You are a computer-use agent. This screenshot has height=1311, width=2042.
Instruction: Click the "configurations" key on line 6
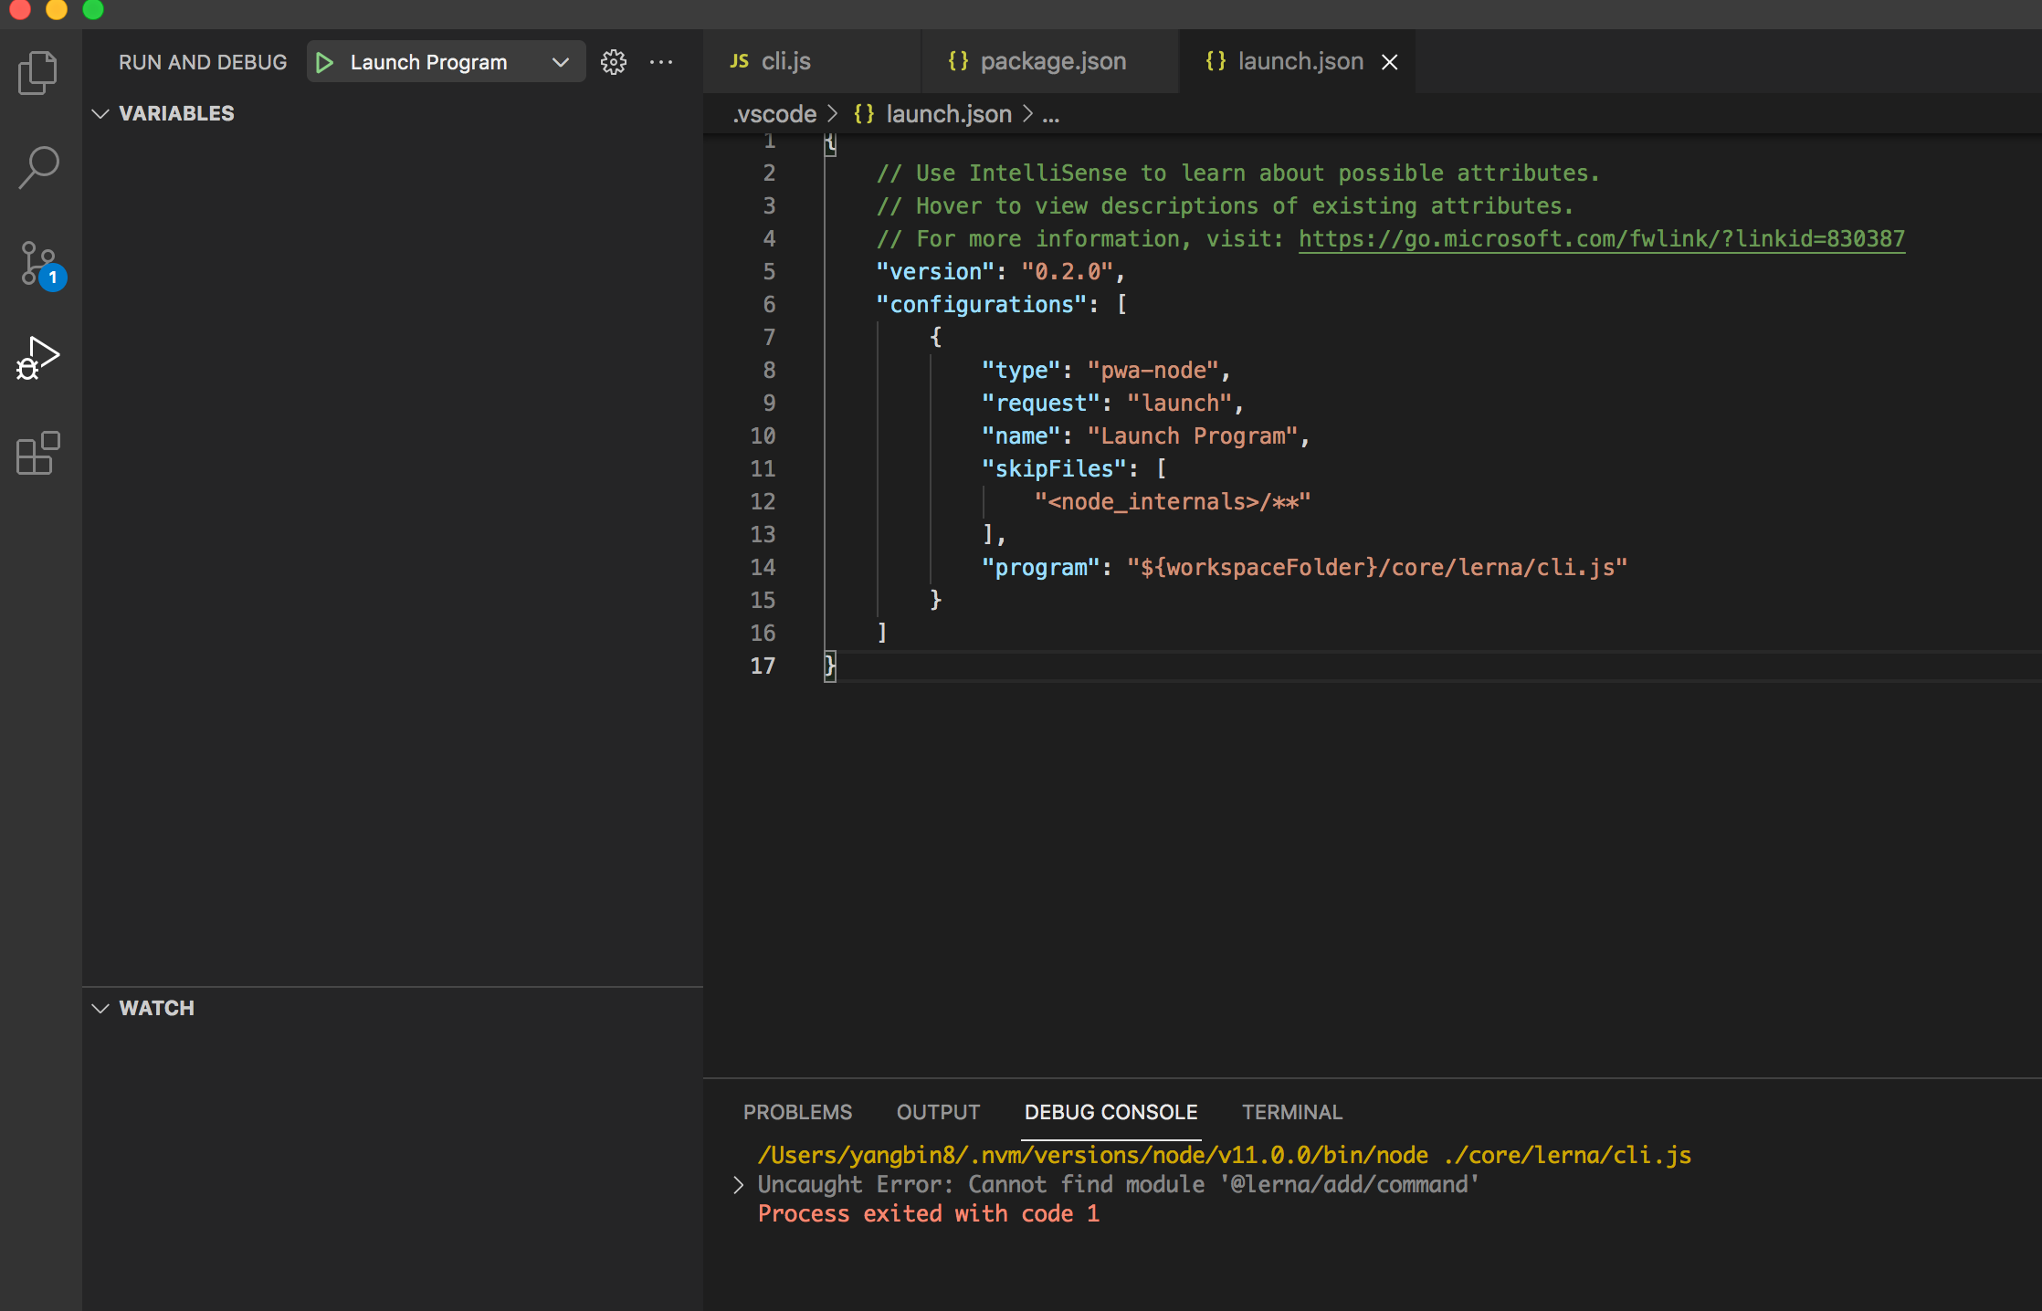(982, 304)
